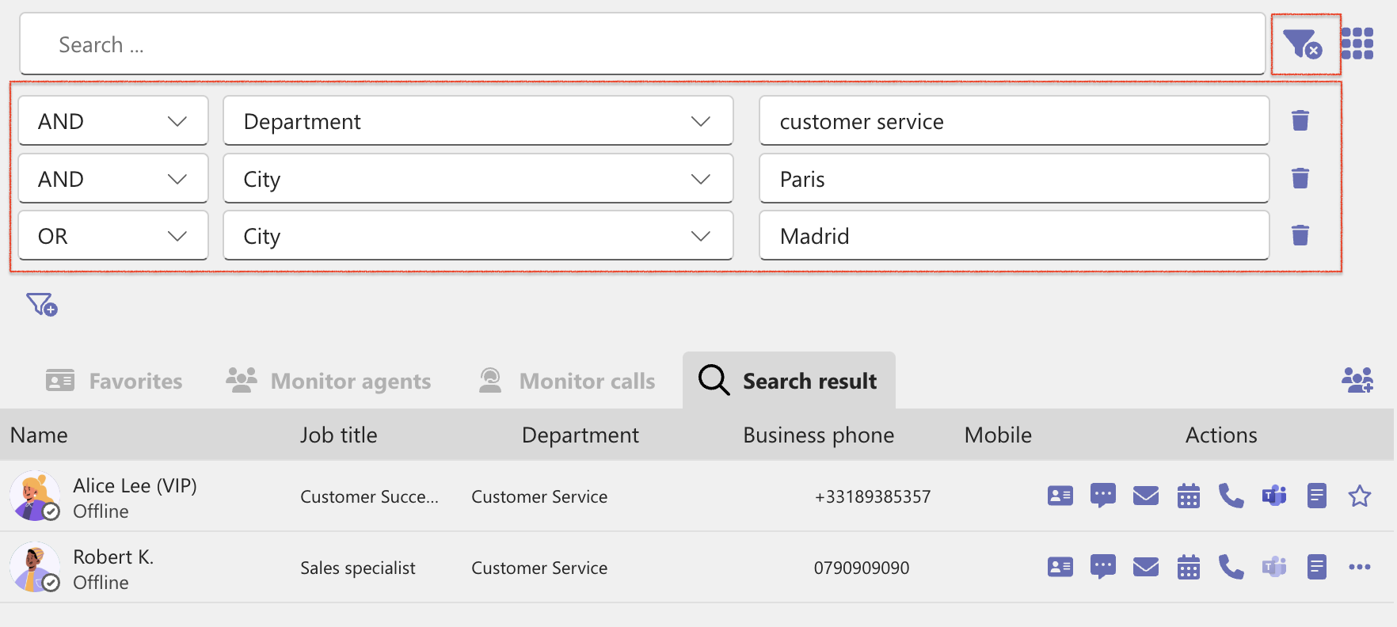The image size is (1397, 627).
Task: Select the Search result tab
Action: tap(789, 381)
